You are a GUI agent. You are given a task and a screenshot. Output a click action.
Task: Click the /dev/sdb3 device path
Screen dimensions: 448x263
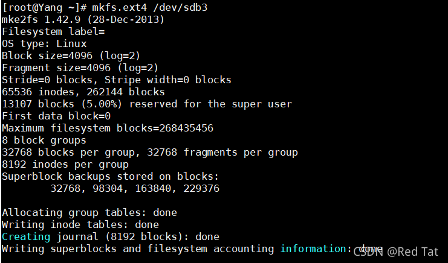click(180, 7)
